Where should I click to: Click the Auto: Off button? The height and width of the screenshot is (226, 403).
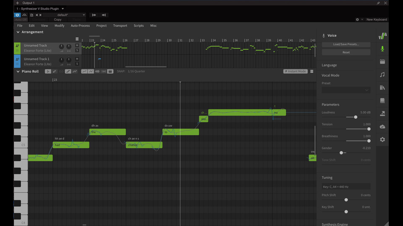pyautogui.click(x=21, y=20)
